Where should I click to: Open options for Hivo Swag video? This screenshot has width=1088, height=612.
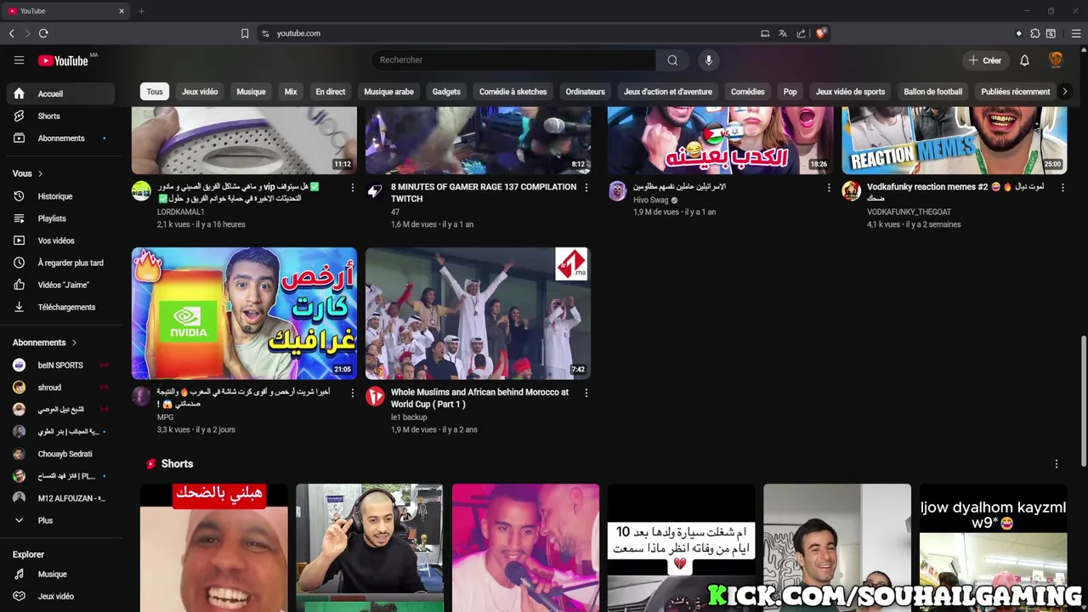pyautogui.click(x=830, y=188)
